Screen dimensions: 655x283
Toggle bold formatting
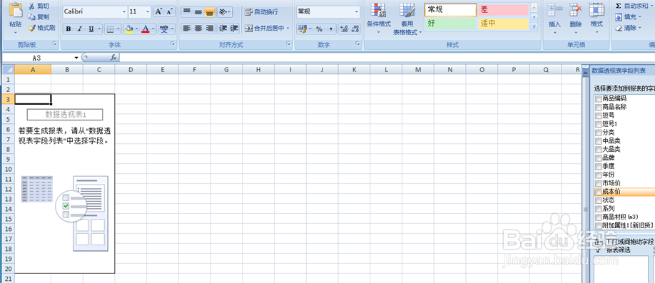[68, 29]
